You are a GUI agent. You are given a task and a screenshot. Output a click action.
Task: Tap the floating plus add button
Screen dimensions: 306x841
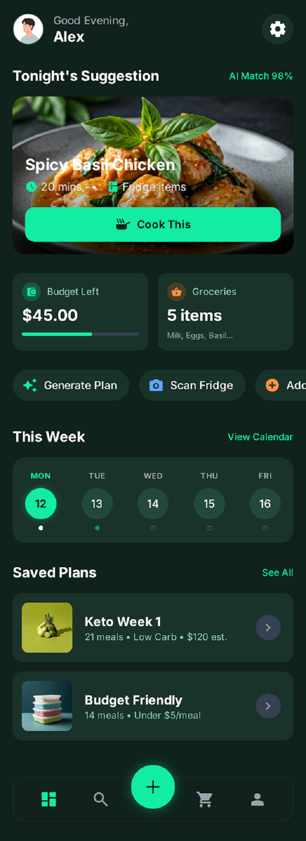(x=153, y=787)
